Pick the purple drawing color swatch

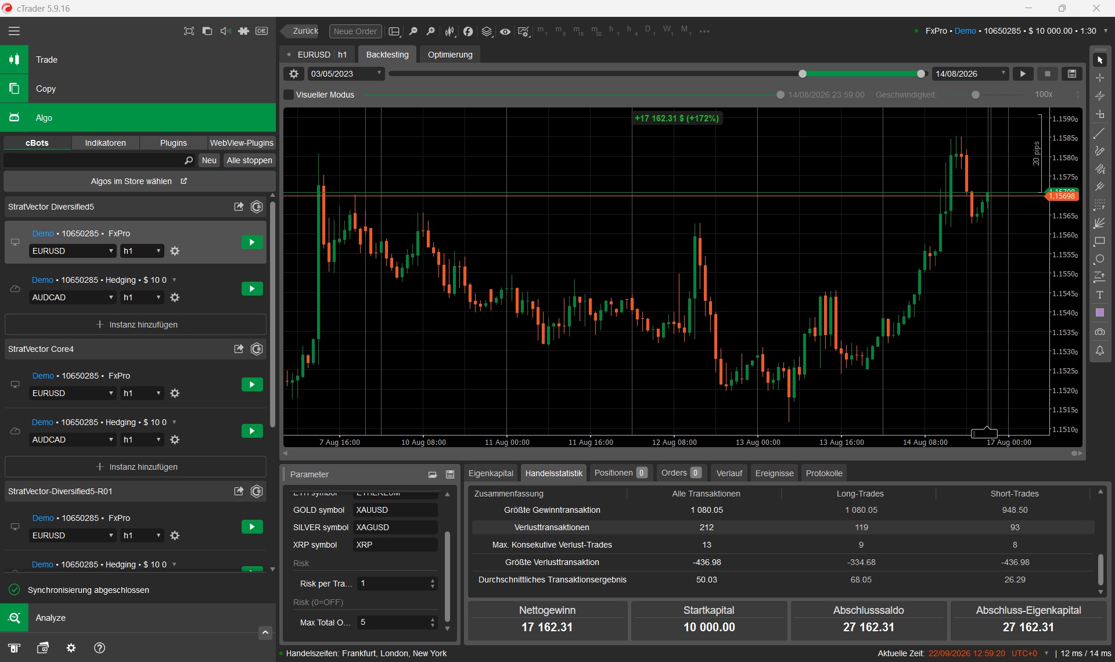click(x=1100, y=313)
